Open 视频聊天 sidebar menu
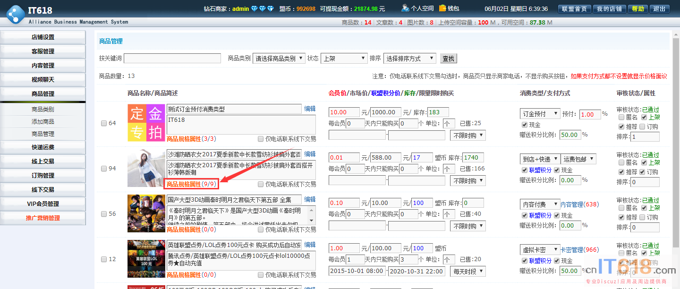 (43, 80)
